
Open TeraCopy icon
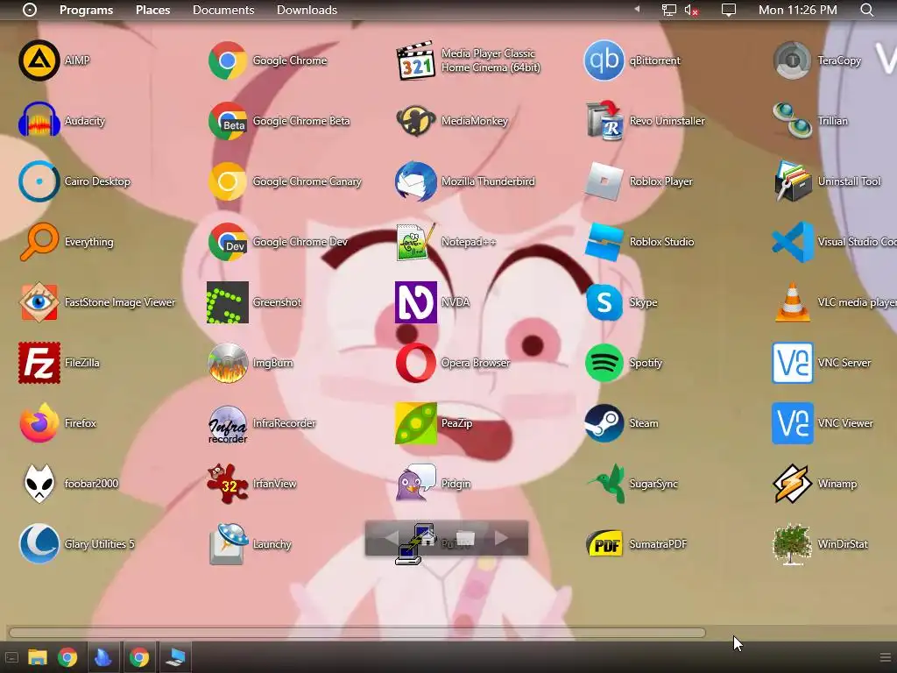coord(792,60)
